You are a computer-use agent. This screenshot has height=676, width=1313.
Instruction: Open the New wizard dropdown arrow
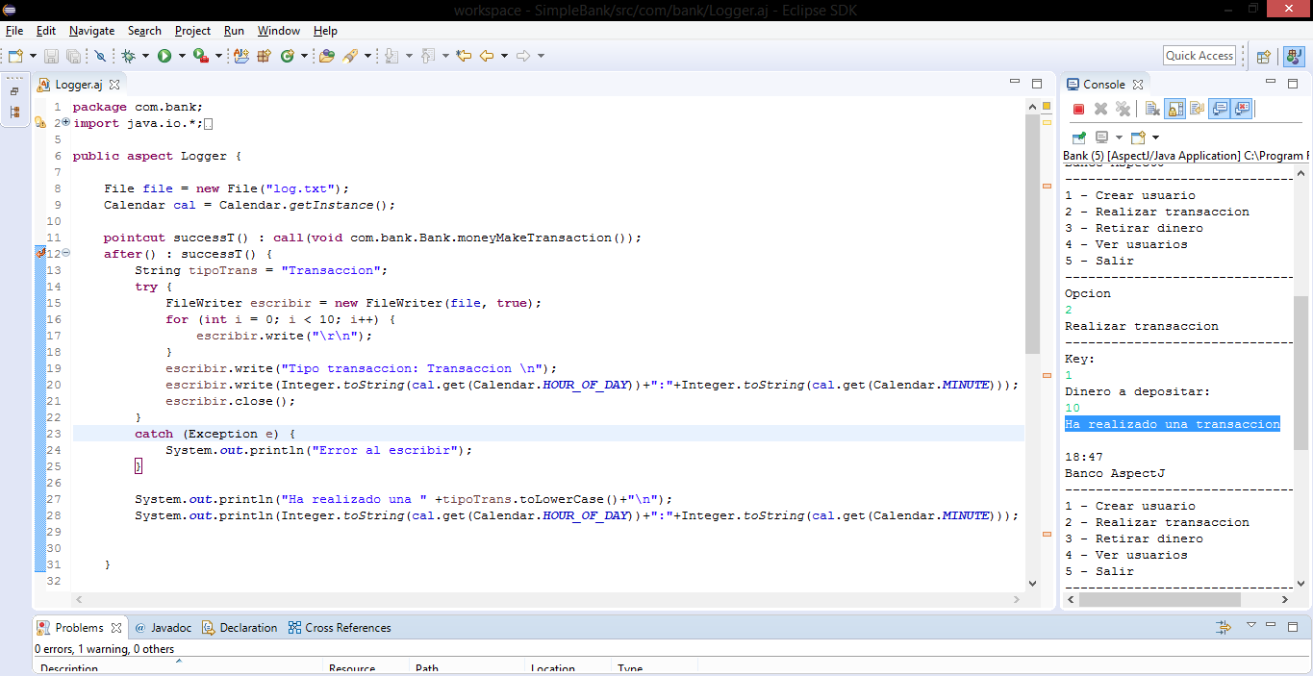(x=32, y=55)
